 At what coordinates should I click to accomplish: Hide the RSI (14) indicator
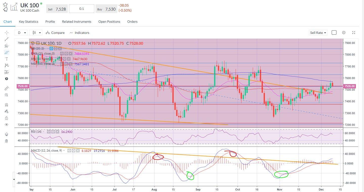(x=49, y=132)
